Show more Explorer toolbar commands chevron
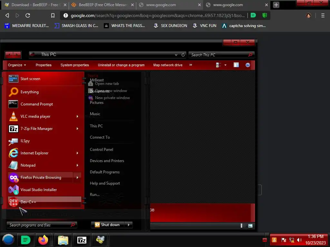This screenshot has height=247, width=330. pyautogui.click(x=191, y=65)
